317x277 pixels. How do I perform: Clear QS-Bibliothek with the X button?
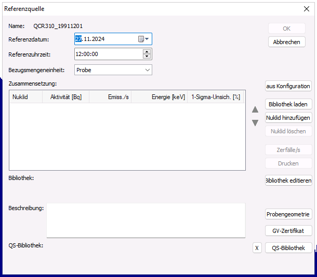[x=257, y=248]
